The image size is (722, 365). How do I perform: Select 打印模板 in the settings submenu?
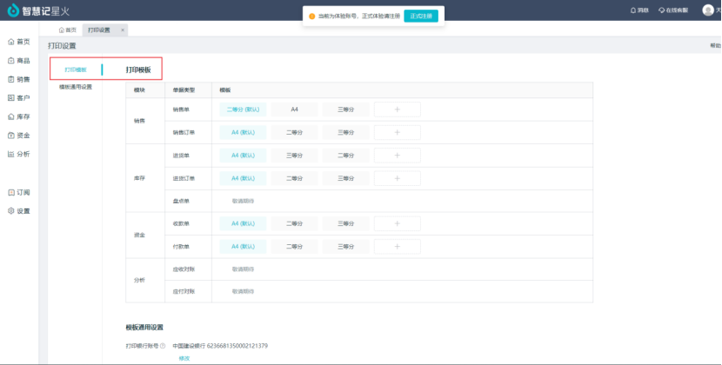76,70
